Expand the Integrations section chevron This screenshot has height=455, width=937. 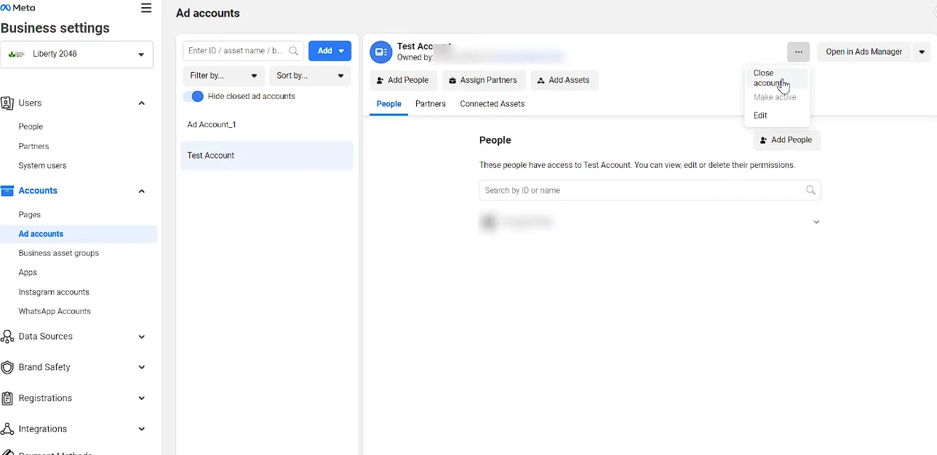coord(142,429)
